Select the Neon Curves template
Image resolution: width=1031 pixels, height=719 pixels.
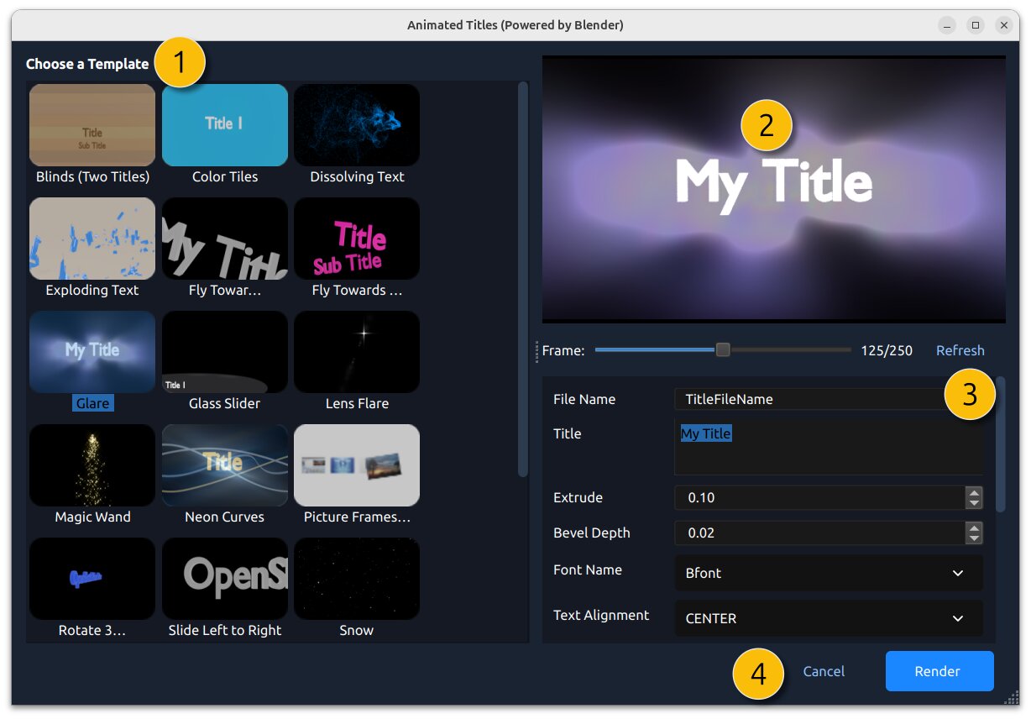point(225,465)
